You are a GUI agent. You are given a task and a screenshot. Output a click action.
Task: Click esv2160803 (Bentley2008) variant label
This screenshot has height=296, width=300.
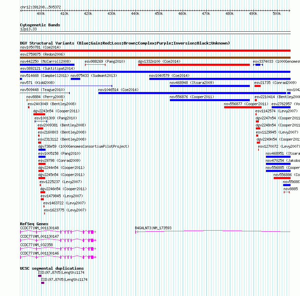62,132
